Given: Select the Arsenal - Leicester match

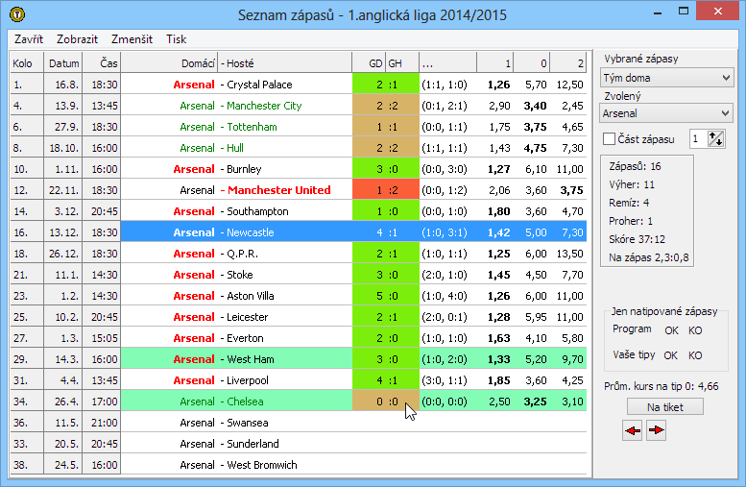Looking at the screenshot, I should click(x=299, y=317).
